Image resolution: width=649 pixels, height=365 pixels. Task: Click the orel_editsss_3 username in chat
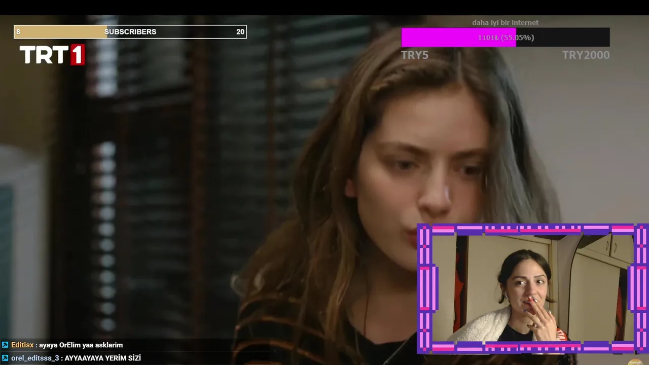[x=35, y=358]
